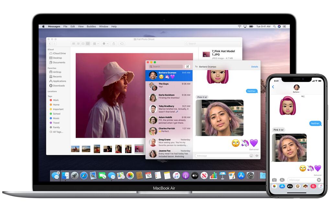The width and height of the screenshot is (330, 210).
Task: Click the search field in Messages sidebar
Action: (x=166, y=66)
